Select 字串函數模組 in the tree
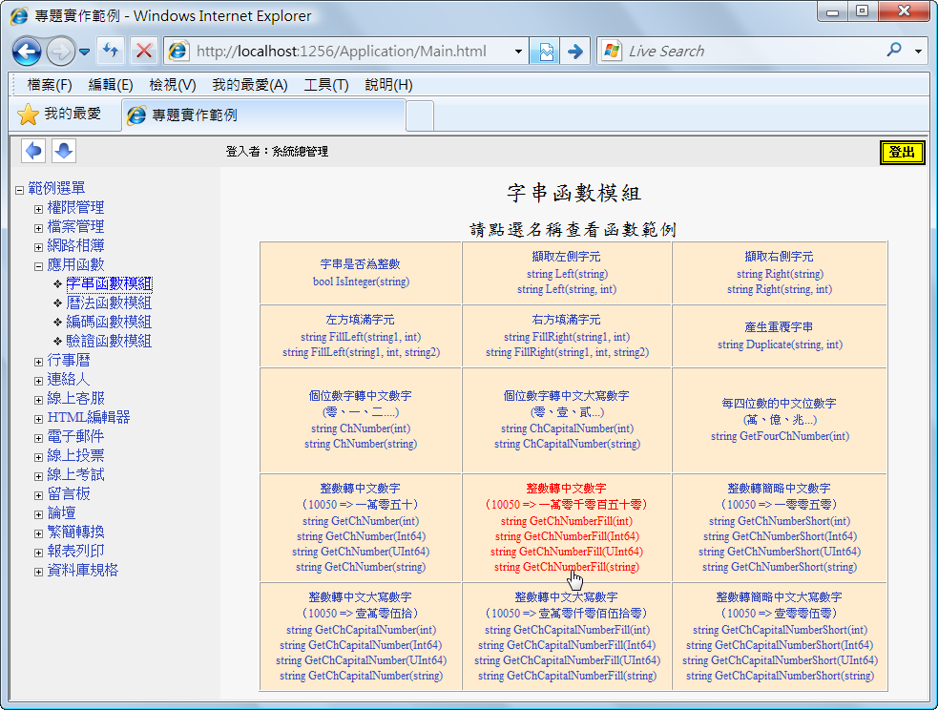Screen dimensions: 938x710 (109, 283)
